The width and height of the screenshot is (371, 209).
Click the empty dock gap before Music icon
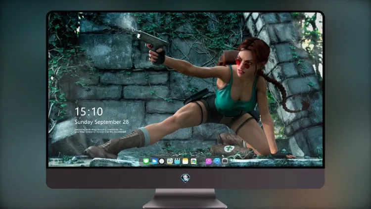click(x=201, y=161)
